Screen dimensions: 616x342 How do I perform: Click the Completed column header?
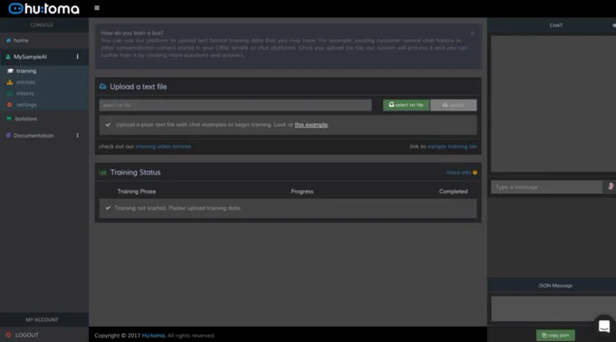point(453,192)
